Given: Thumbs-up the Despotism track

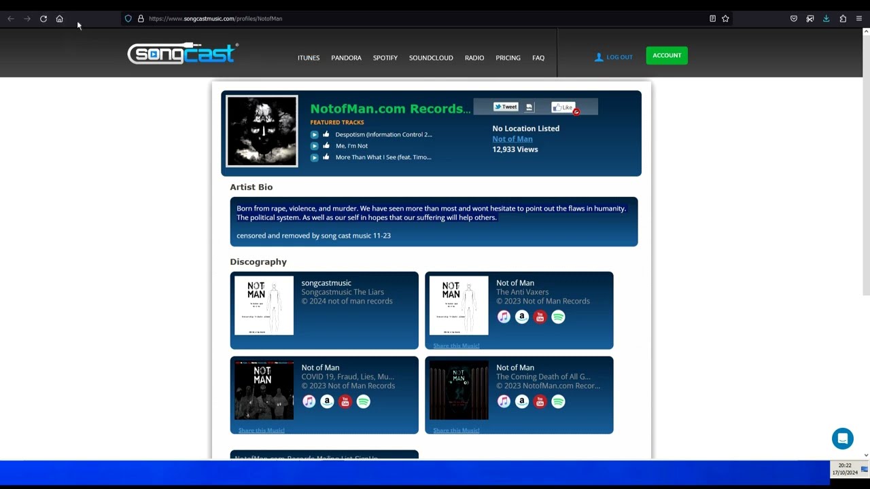Looking at the screenshot, I should (326, 134).
